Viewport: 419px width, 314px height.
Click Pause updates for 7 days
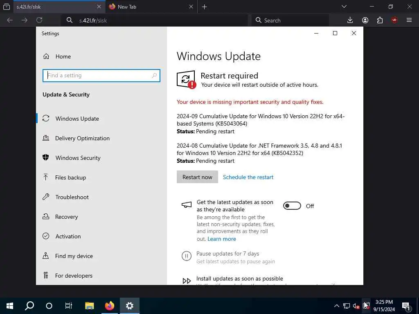(228, 253)
